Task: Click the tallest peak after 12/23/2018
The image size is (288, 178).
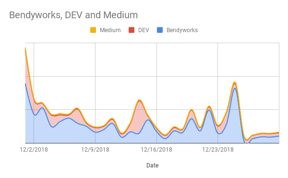Action: coord(235,83)
